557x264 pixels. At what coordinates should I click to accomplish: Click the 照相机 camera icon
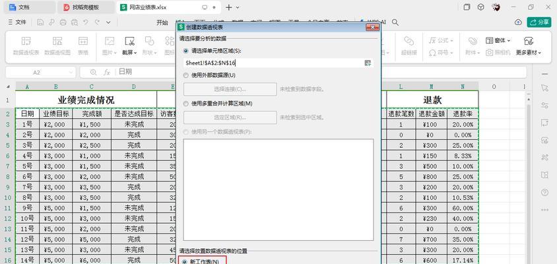click(x=490, y=53)
